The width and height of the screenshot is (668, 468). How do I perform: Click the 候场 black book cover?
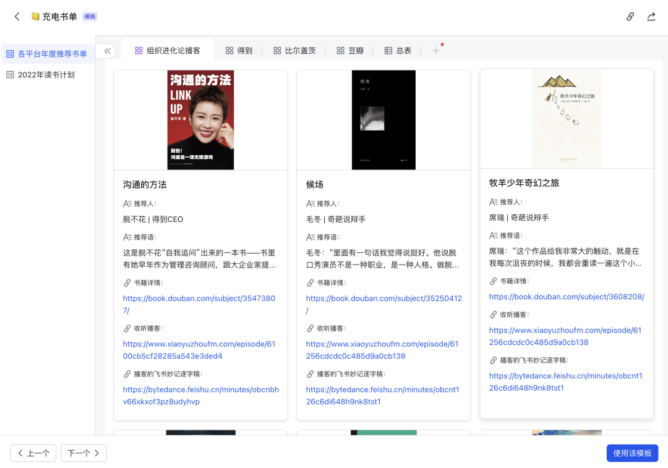point(383,120)
